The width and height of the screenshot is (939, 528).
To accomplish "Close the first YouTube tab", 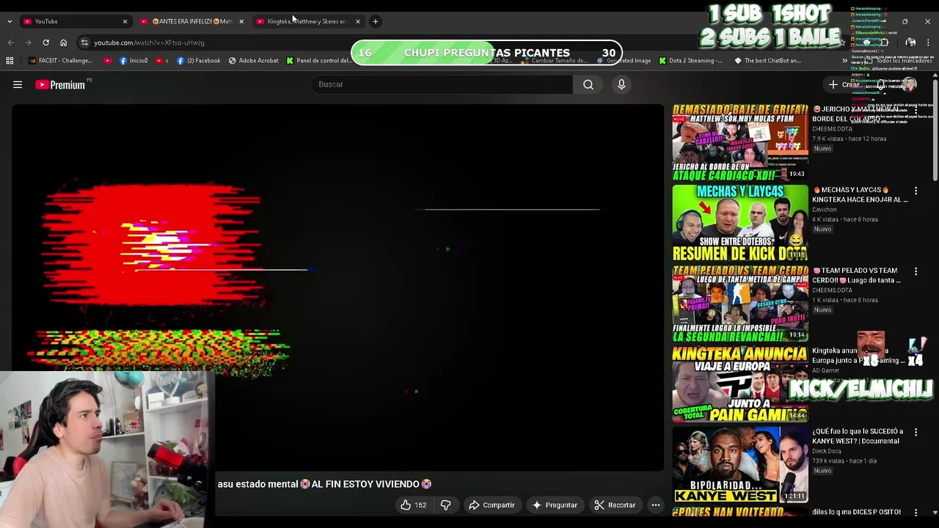I will point(125,21).
